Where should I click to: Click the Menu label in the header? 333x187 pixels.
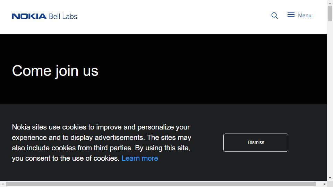tap(305, 16)
